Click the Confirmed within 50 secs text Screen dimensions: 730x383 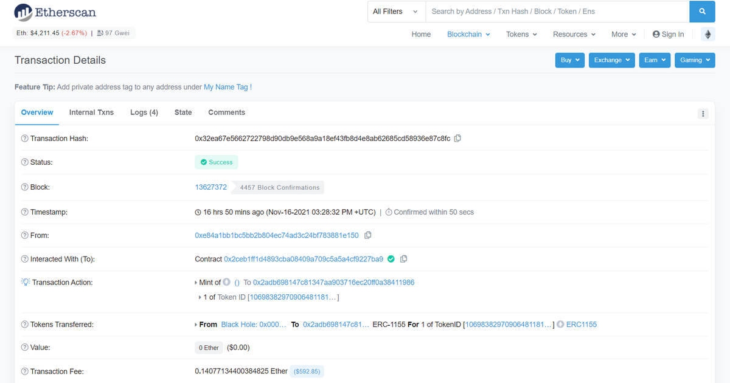(x=429, y=212)
